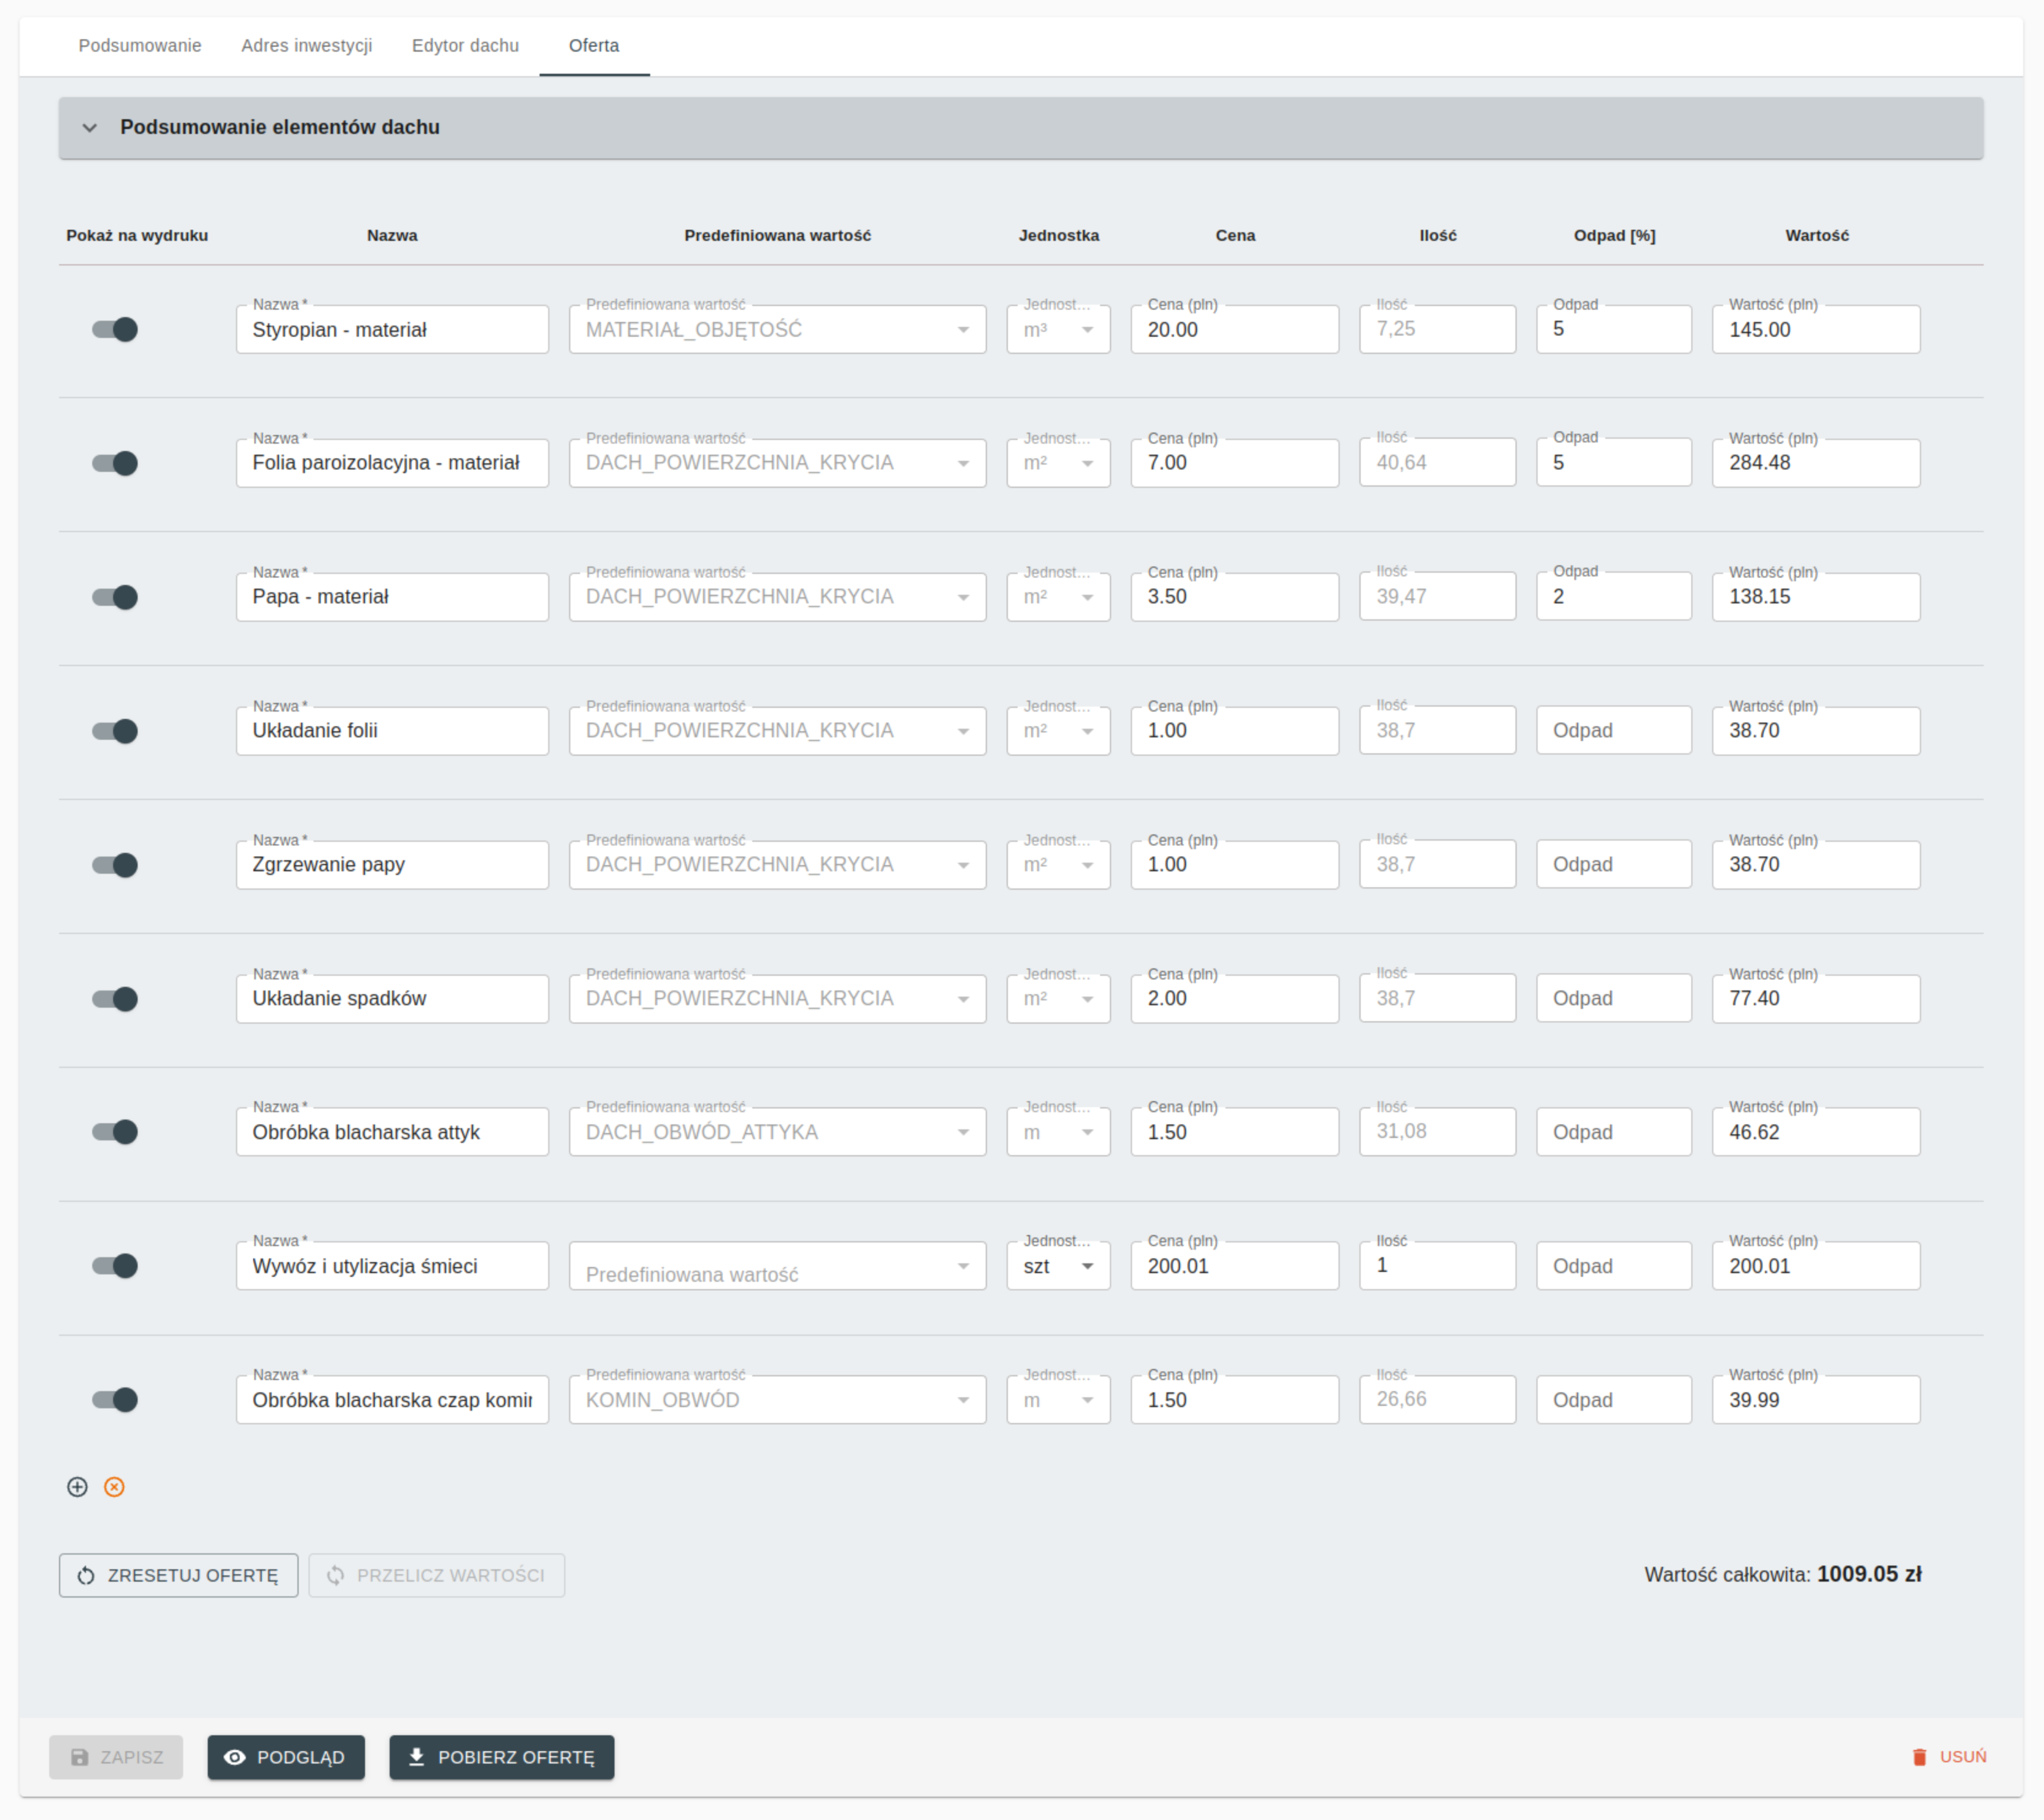
Task: Open m³ unit dropdown for Styropian
Action: click(1058, 329)
